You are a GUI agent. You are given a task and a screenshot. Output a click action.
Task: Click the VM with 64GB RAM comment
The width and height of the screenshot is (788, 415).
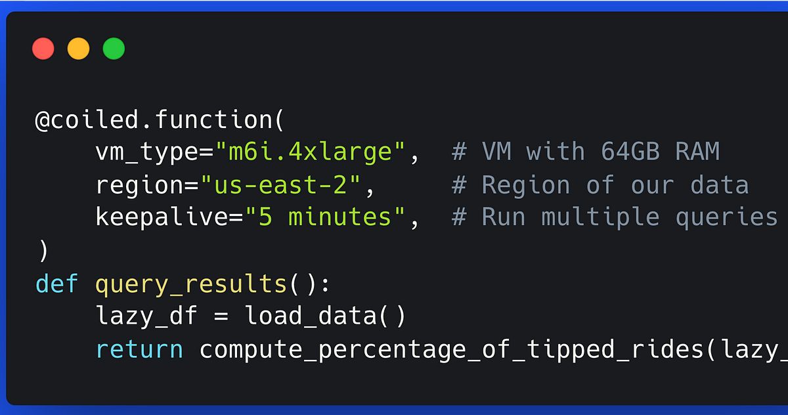coord(586,152)
